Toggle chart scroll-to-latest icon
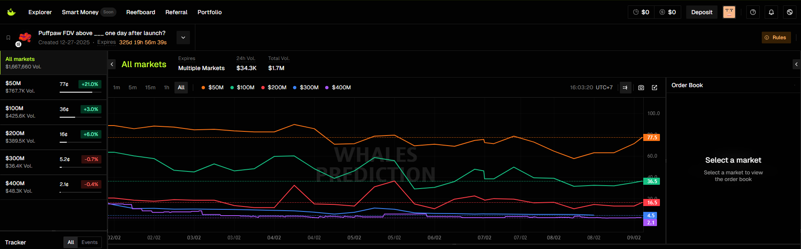This screenshot has height=249, width=801. [x=625, y=88]
